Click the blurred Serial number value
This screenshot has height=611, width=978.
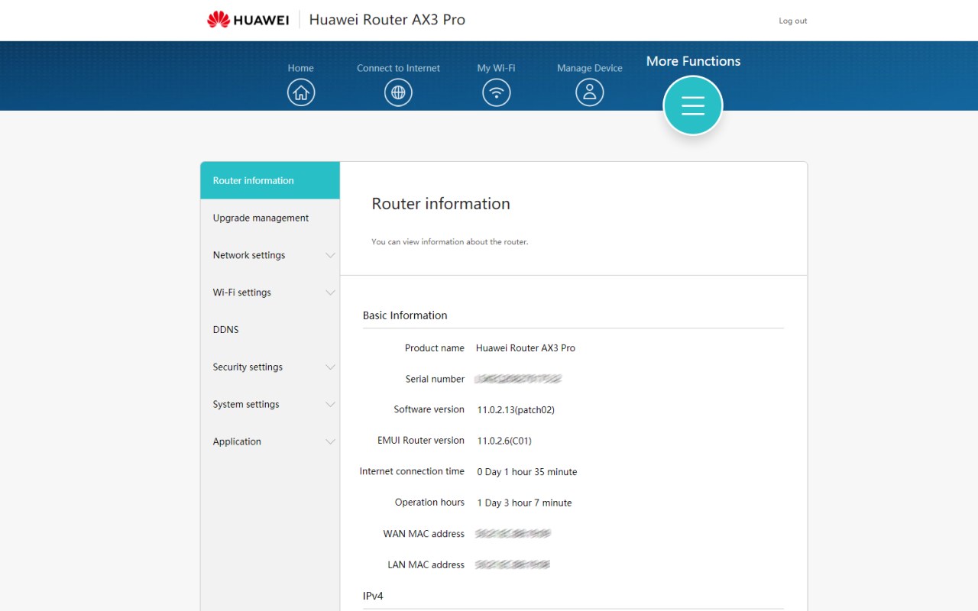pos(518,379)
